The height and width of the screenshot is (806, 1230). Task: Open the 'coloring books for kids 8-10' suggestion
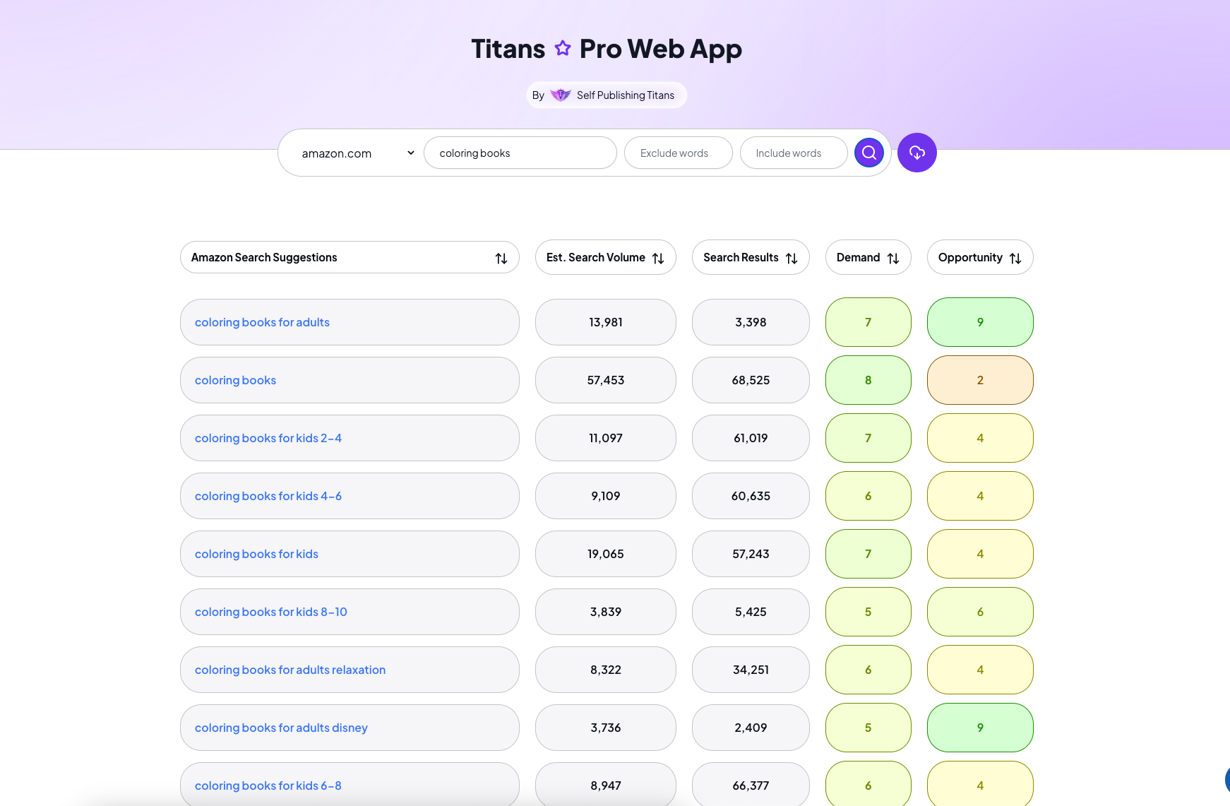270,612
